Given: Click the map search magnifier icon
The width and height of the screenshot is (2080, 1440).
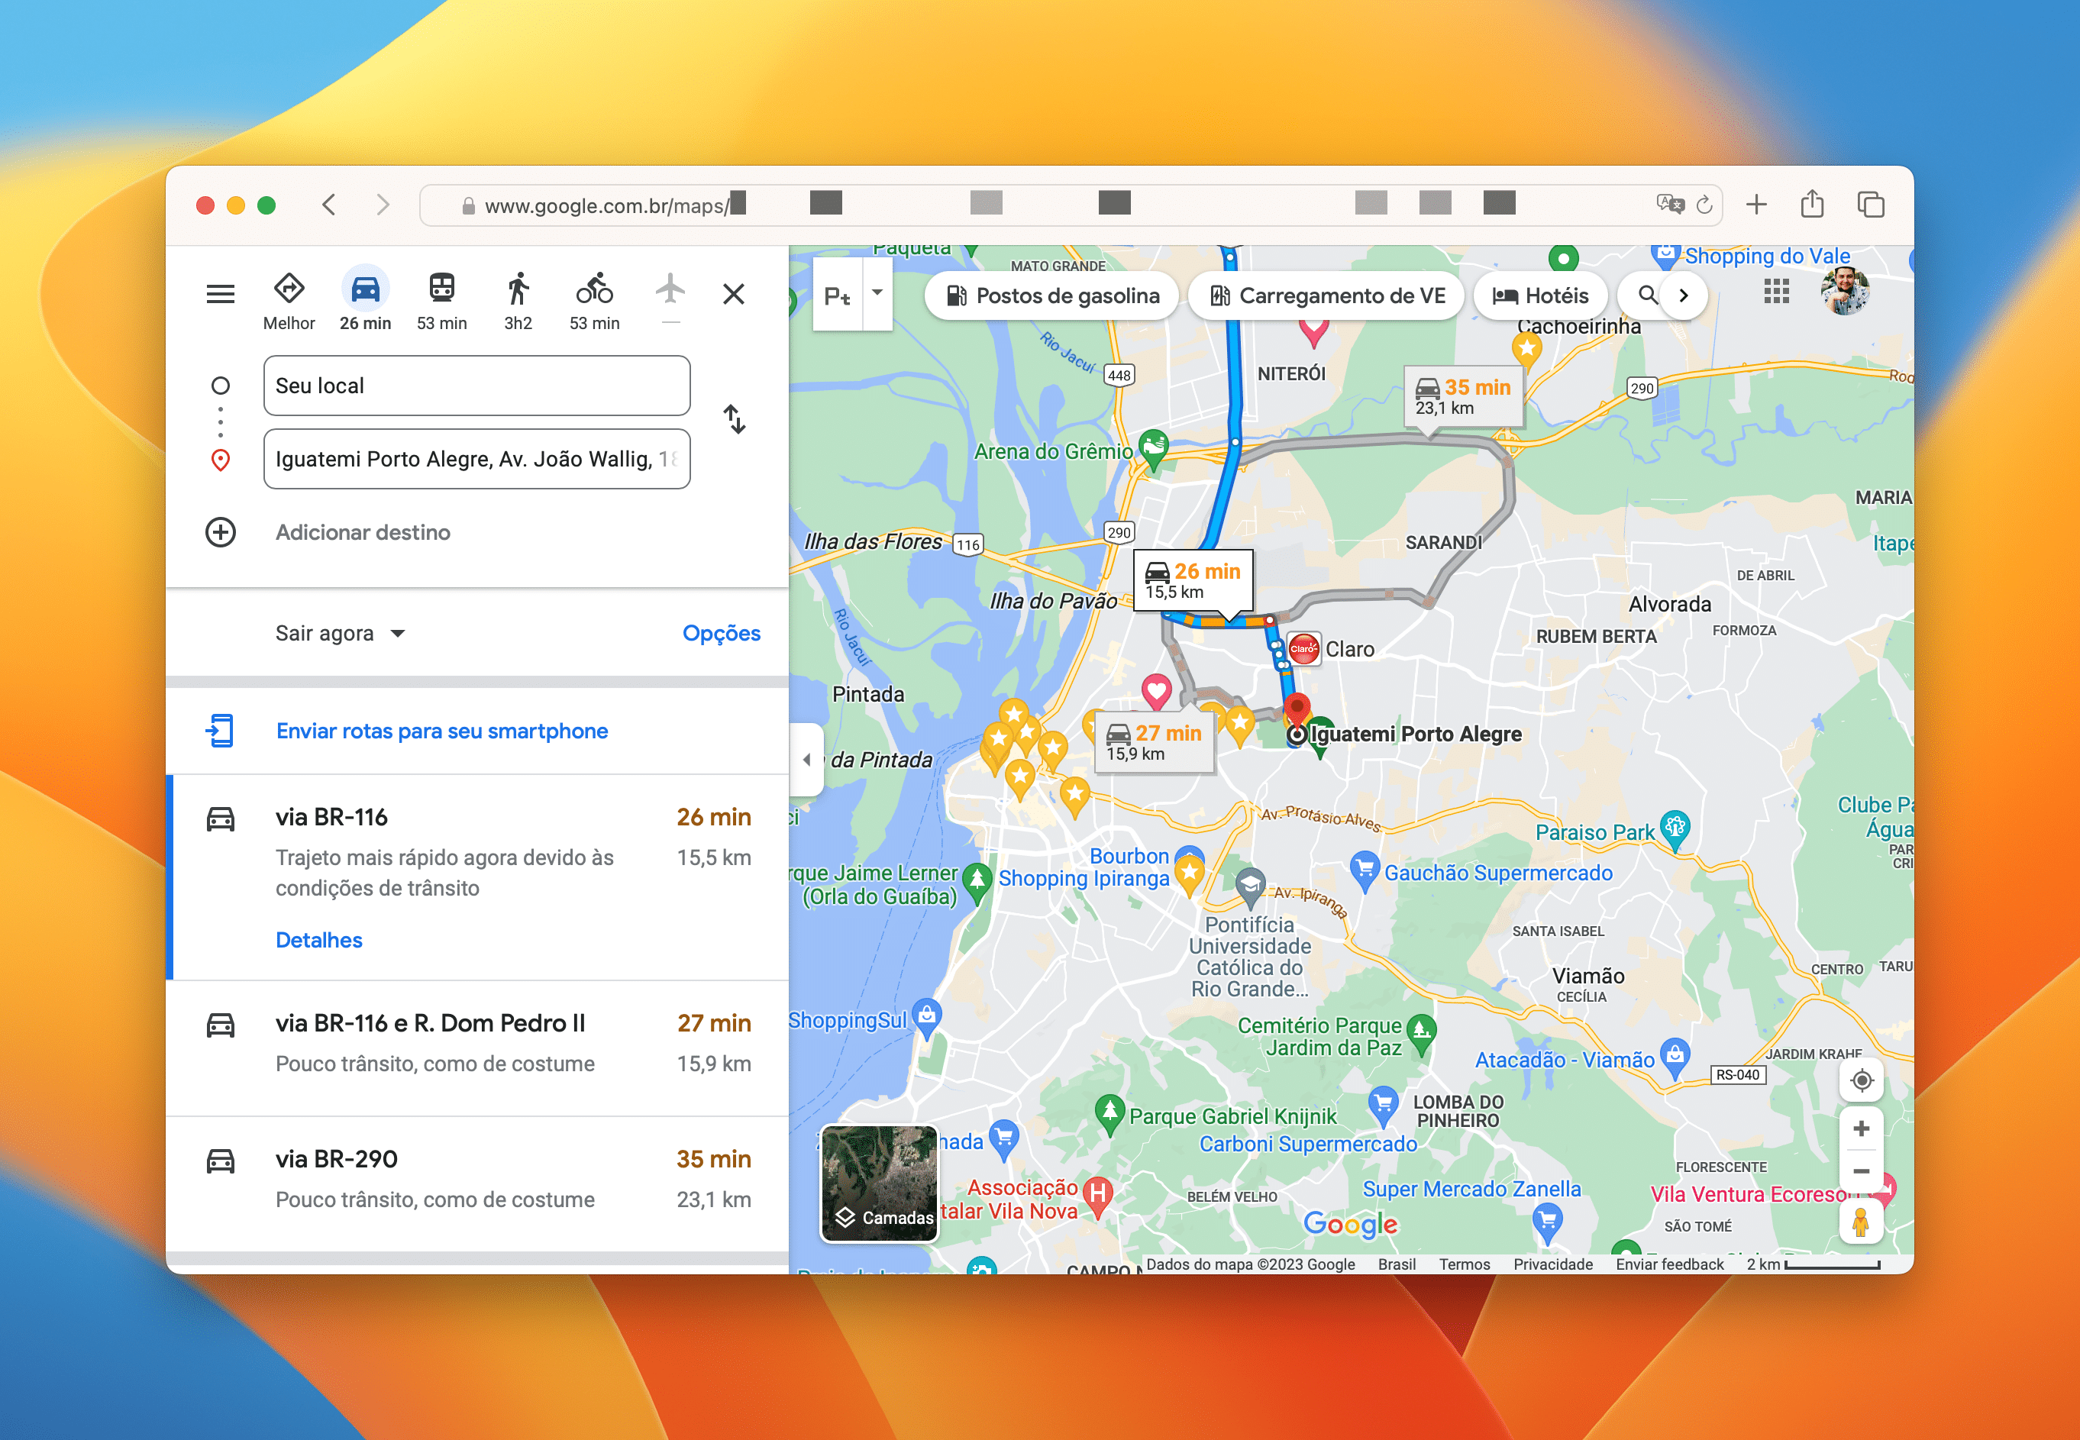Looking at the screenshot, I should (1647, 295).
